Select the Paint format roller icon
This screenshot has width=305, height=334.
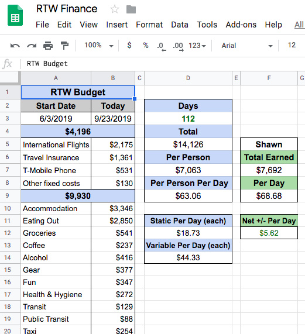click(x=64, y=46)
